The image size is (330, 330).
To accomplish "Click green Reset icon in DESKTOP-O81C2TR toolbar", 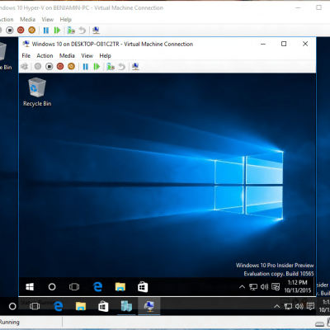I will pyautogui.click(x=97, y=66).
